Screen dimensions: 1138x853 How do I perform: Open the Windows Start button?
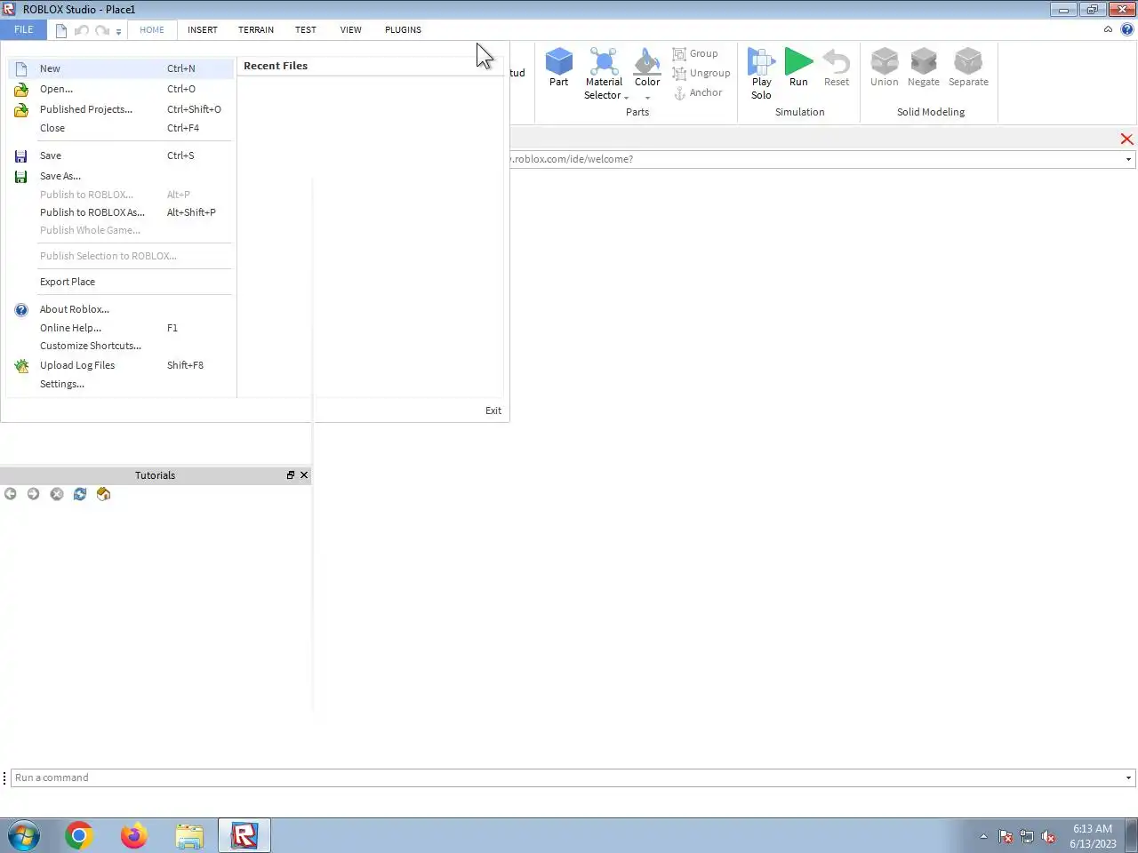[x=24, y=835]
